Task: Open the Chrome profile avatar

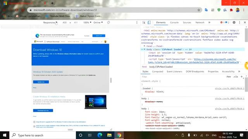Action: 238,10
